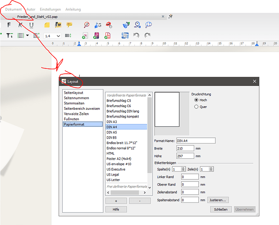This screenshot has height=225, width=279.
Task: Click the Höhe input field
Action: [185, 156]
